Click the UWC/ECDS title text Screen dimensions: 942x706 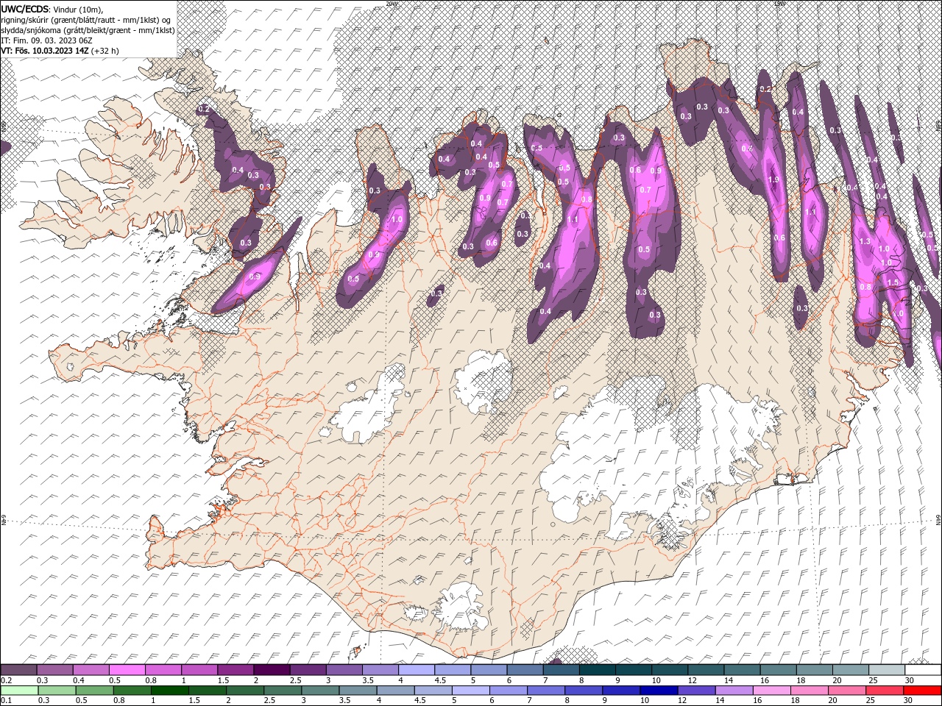[25, 8]
